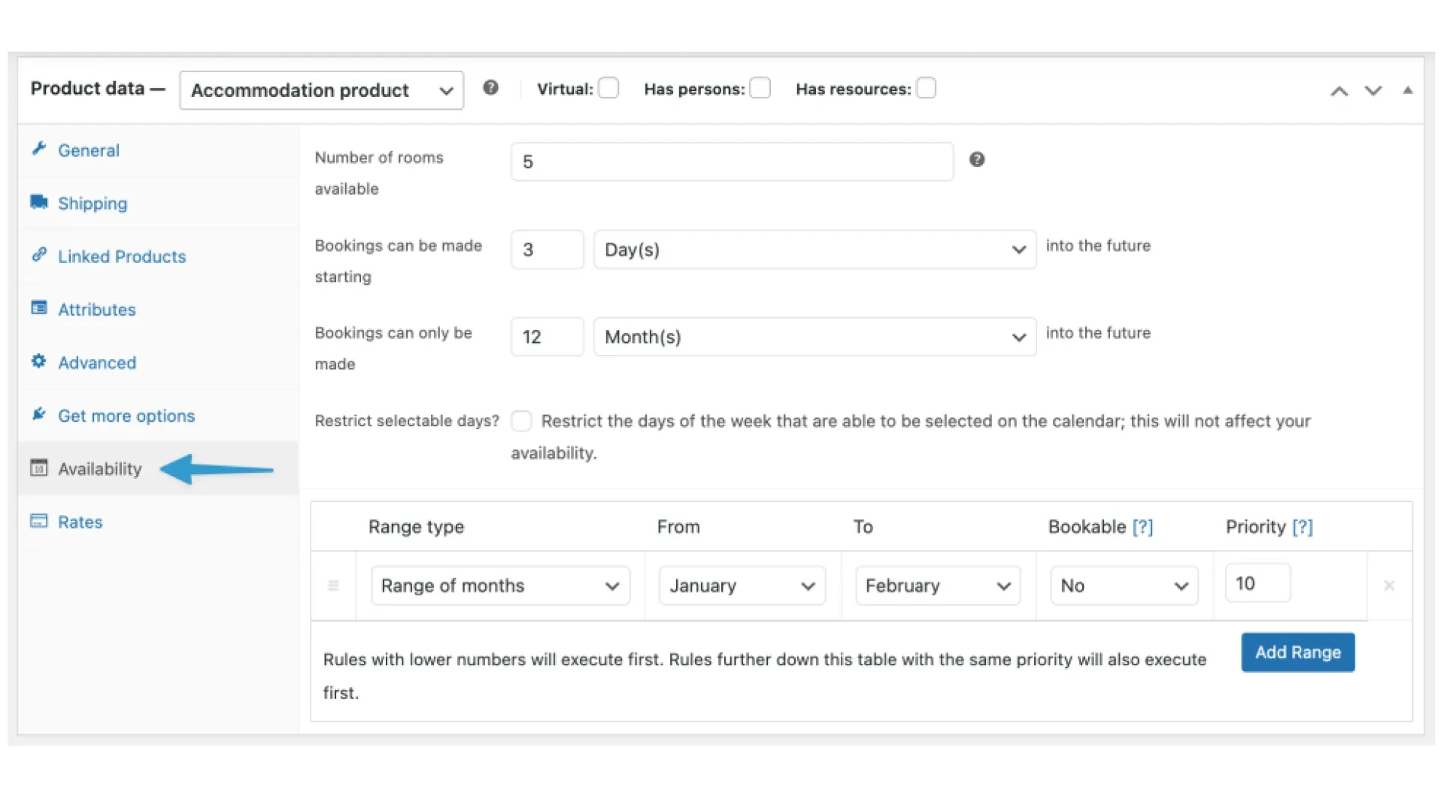Click the Range type column header
This screenshot has height=787, width=1444.
416,527
